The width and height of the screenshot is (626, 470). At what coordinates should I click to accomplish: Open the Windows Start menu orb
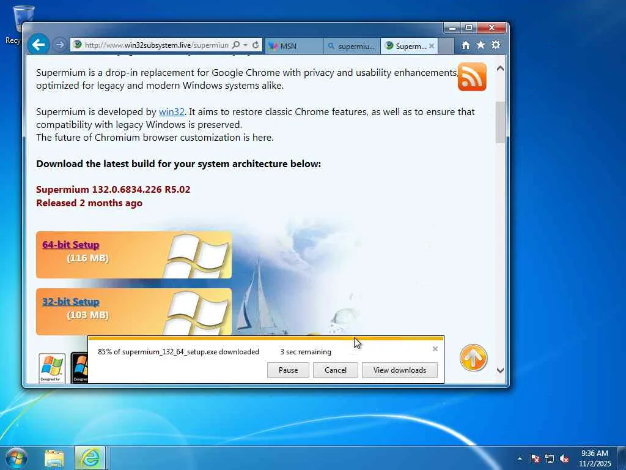(x=16, y=458)
